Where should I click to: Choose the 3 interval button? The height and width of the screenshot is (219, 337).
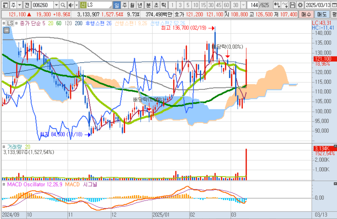(180, 5)
